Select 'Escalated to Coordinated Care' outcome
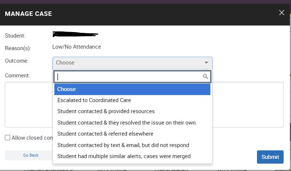This screenshot has height=171, width=291. click(94, 100)
